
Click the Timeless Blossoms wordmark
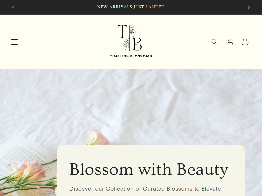(131, 56)
